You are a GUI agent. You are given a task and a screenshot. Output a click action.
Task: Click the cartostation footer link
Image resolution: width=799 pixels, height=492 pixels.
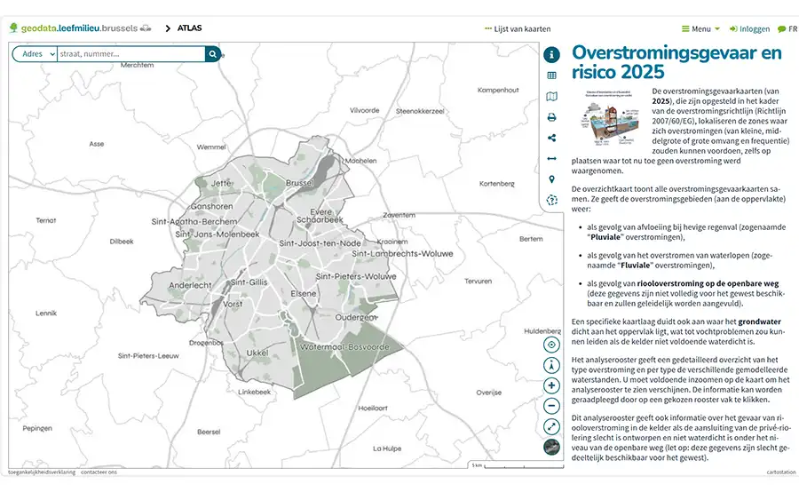tap(781, 472)
